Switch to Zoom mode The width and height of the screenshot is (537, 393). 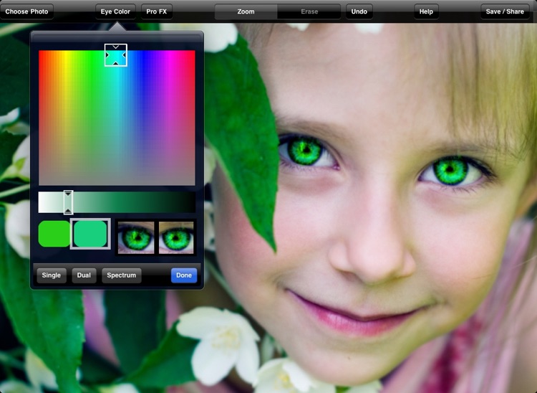point(246,11)
